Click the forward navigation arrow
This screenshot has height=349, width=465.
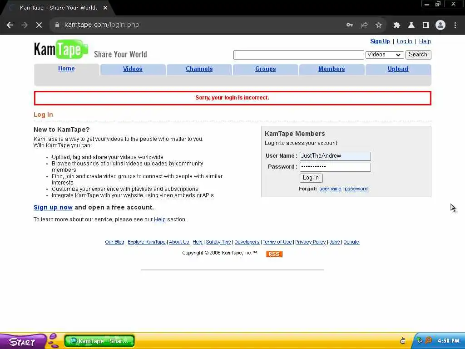(x=25, y=25)
